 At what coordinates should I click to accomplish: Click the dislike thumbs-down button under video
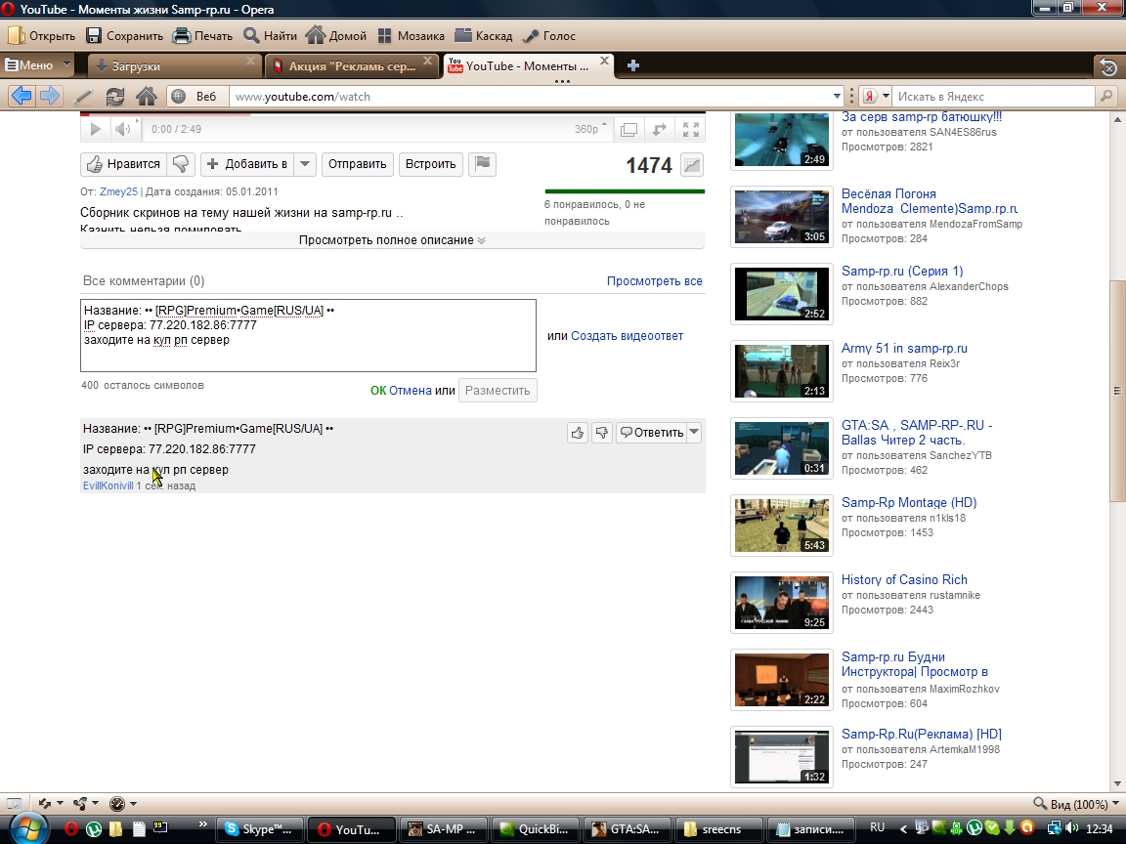(181, 164)
